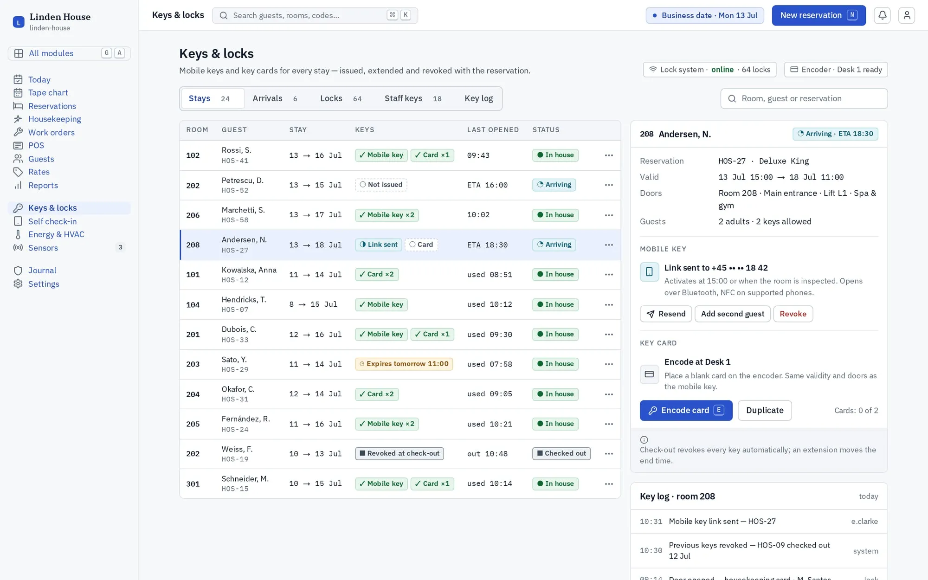Screen dimensions: 928x580
Task: Open Rates tag item
Action: (x=69, y=172)
